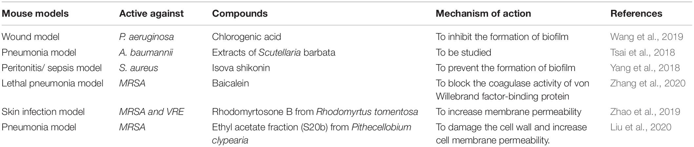Click the References column header

click(x=636, y=13)
